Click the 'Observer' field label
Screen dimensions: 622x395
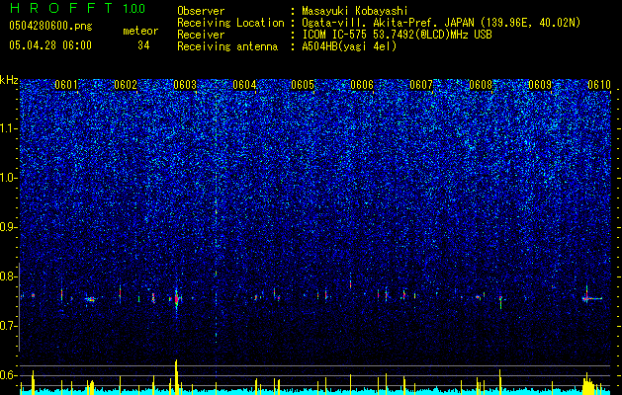tap(201, 11)
